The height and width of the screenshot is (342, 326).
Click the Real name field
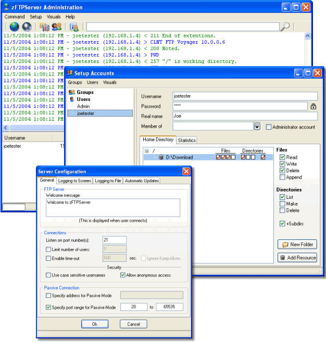245,116
